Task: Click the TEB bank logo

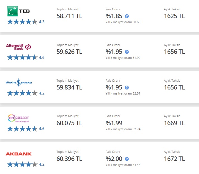Action: (18, 11)
